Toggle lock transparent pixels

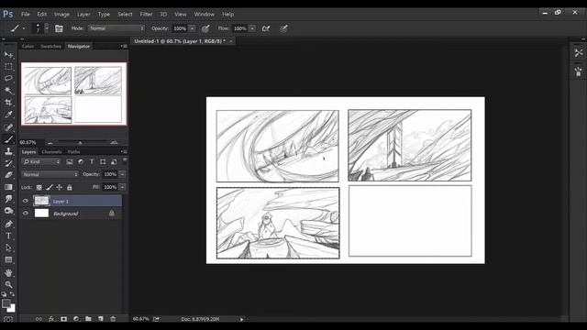point(39,187)
